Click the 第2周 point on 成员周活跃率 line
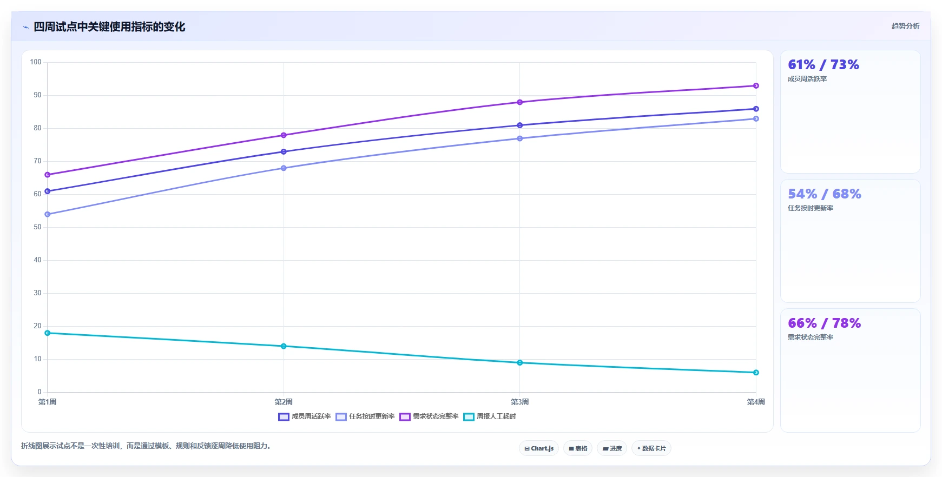 click(x=284, y=152)
